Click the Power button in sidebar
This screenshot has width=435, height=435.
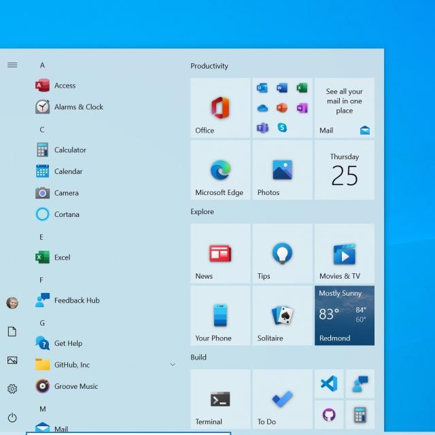[12, 417]
